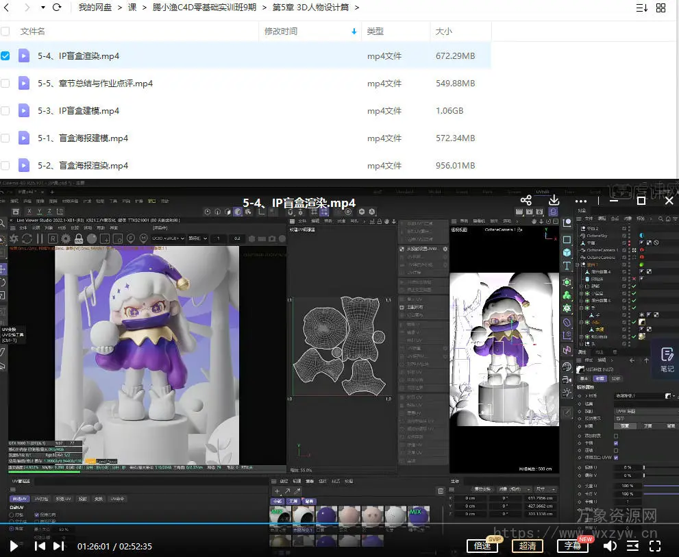The height and width of the screenshot is (557, 679).
Task: Switch to grid view layout
Action: pos(661,8)
